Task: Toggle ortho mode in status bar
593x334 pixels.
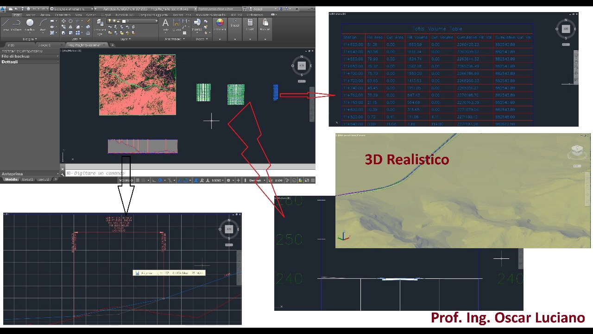Action: (154, 180)
